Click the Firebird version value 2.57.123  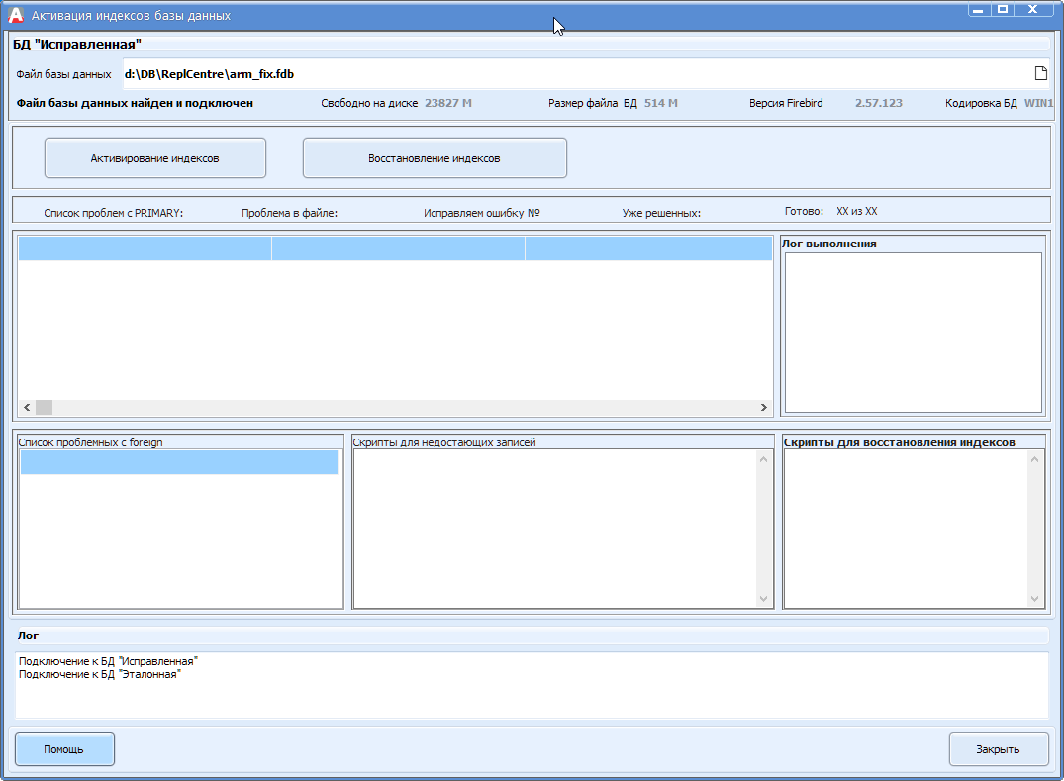tap(878, 103)
